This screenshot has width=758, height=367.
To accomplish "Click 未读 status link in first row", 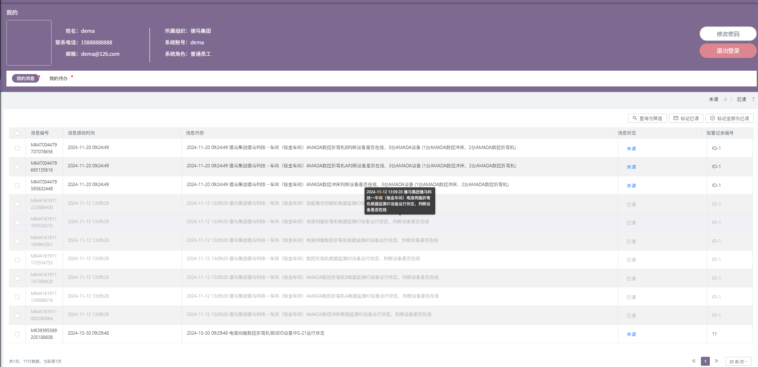I will coord(631,149).
